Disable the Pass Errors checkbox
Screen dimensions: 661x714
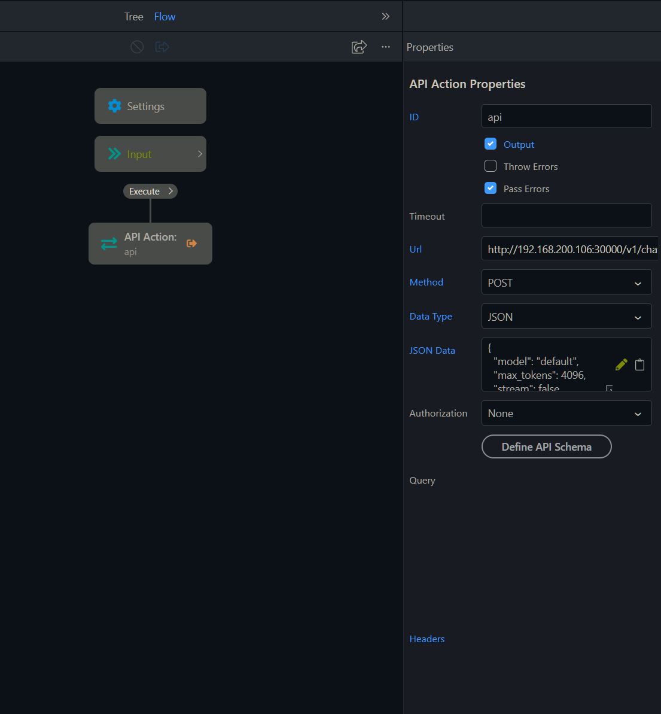click(491, 189)
